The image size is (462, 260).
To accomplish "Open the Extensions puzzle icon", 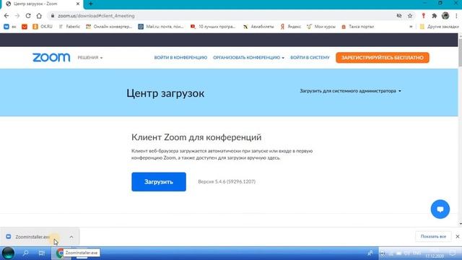I will pyautogui.click(x=435, y=16).
